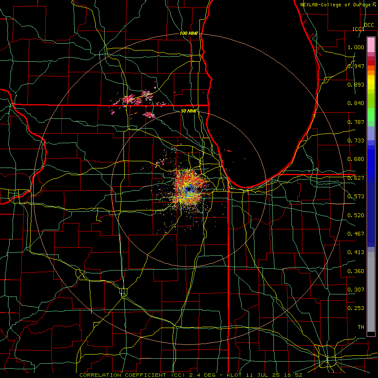Select the 0.467 scale value
Screen dimensions: 378x378
pyautogui.click(x=356, y=234)
